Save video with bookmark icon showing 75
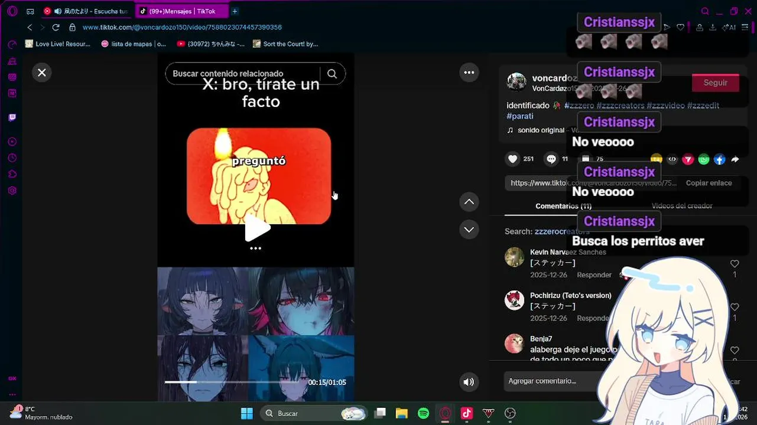 point(586,159)
